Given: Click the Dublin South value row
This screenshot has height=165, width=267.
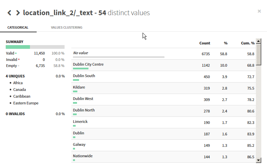Looking at the screenshot, I should tap(163, 77).
